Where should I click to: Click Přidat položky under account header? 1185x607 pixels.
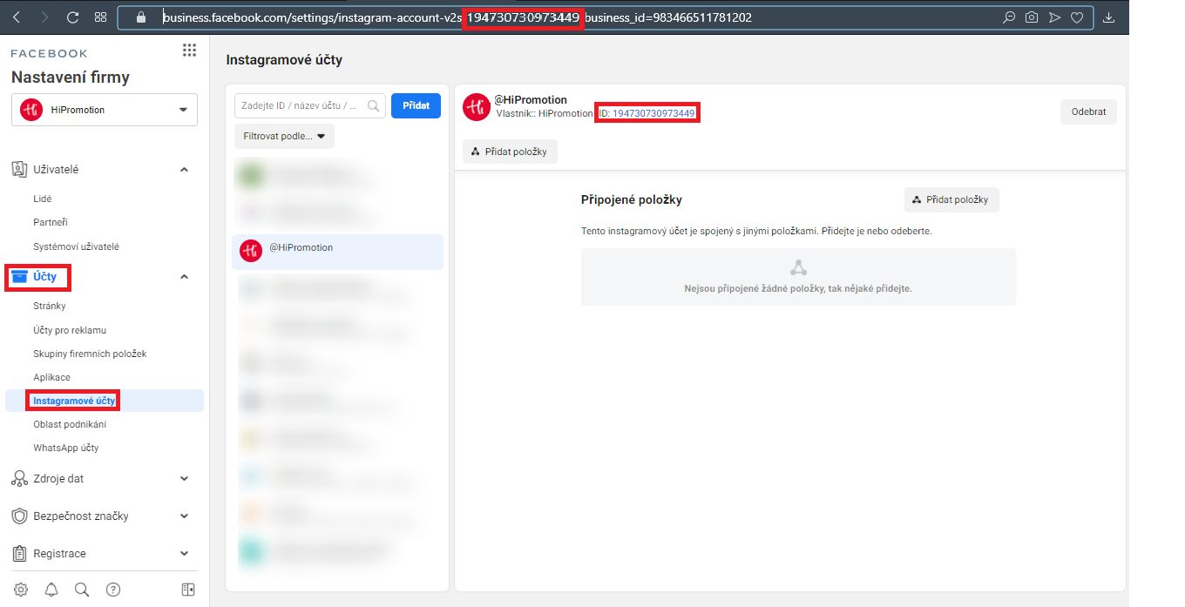(x=510, y=152)
